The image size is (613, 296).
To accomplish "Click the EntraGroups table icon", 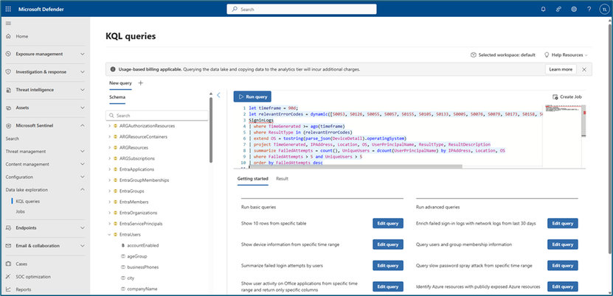I will tap(115, 191).
